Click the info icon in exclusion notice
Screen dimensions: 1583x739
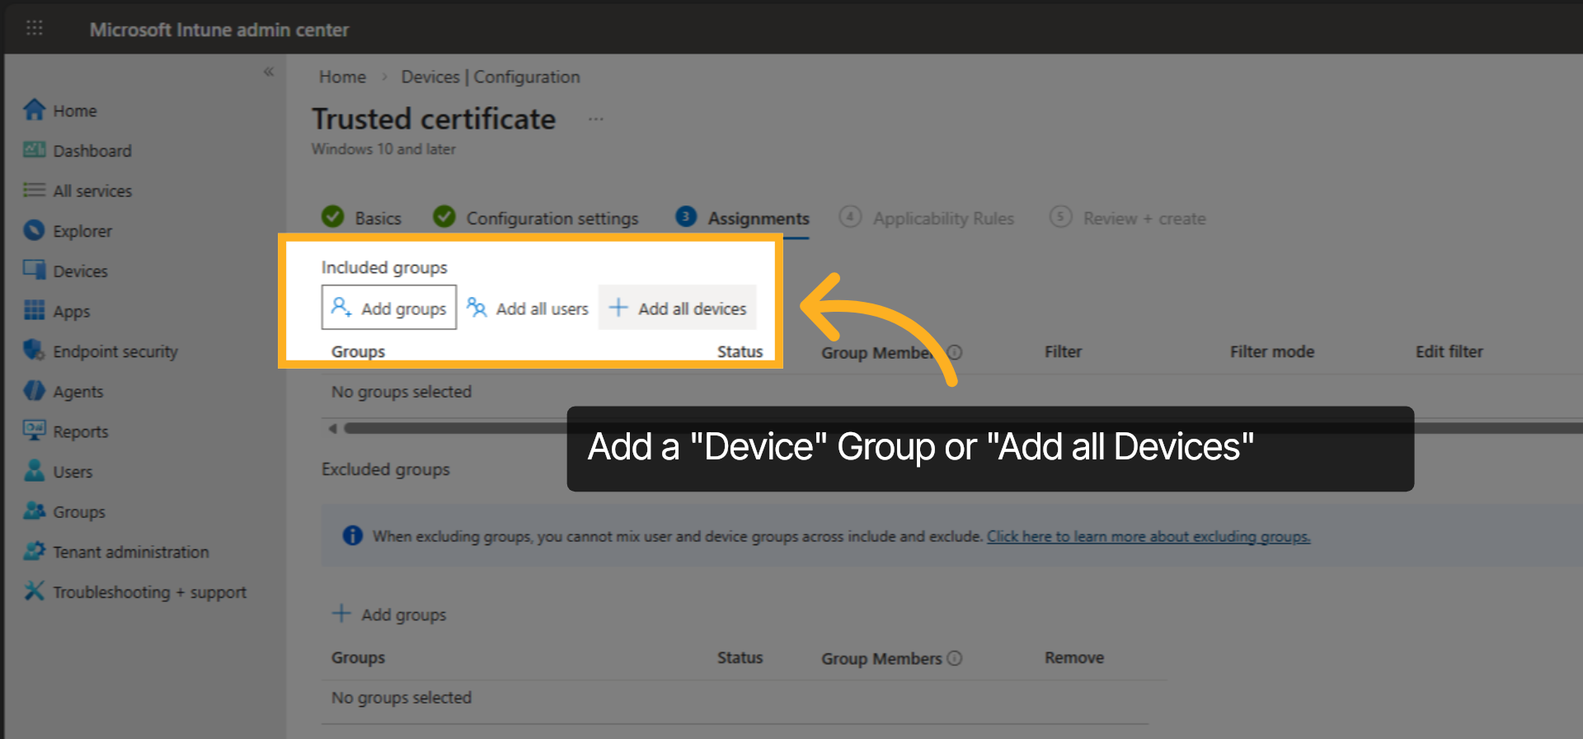pyautogui.click(x=352, y=535)
